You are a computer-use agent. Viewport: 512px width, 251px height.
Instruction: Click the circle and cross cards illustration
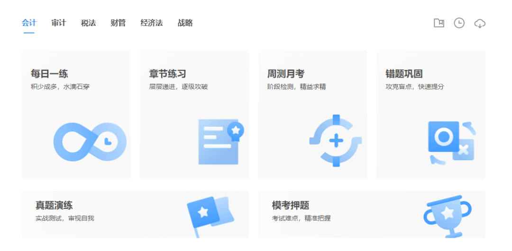(452, 143)
